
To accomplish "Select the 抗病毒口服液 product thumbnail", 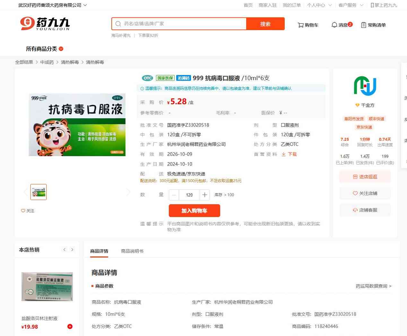I will 39,192.
